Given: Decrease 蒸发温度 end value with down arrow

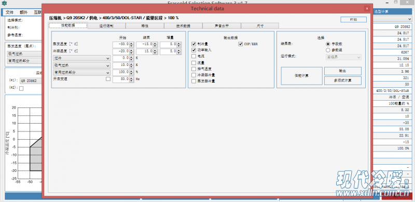Looking at the screenshot, I should (x=155, y=46).
